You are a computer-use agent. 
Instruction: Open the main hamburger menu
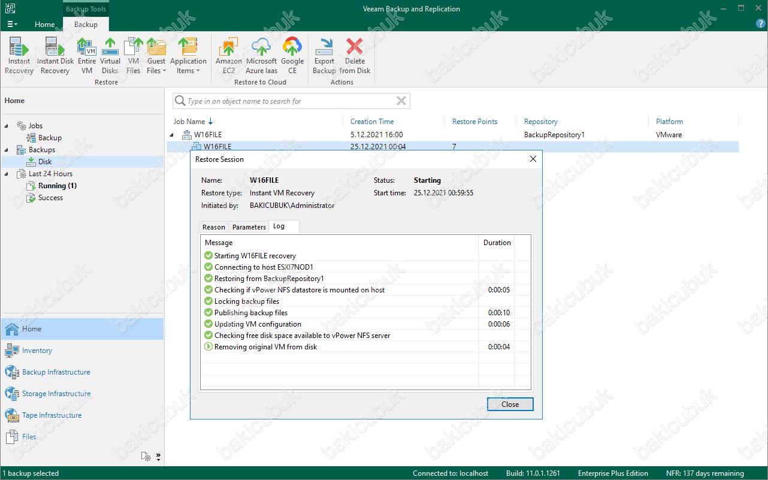coord(12,24)
